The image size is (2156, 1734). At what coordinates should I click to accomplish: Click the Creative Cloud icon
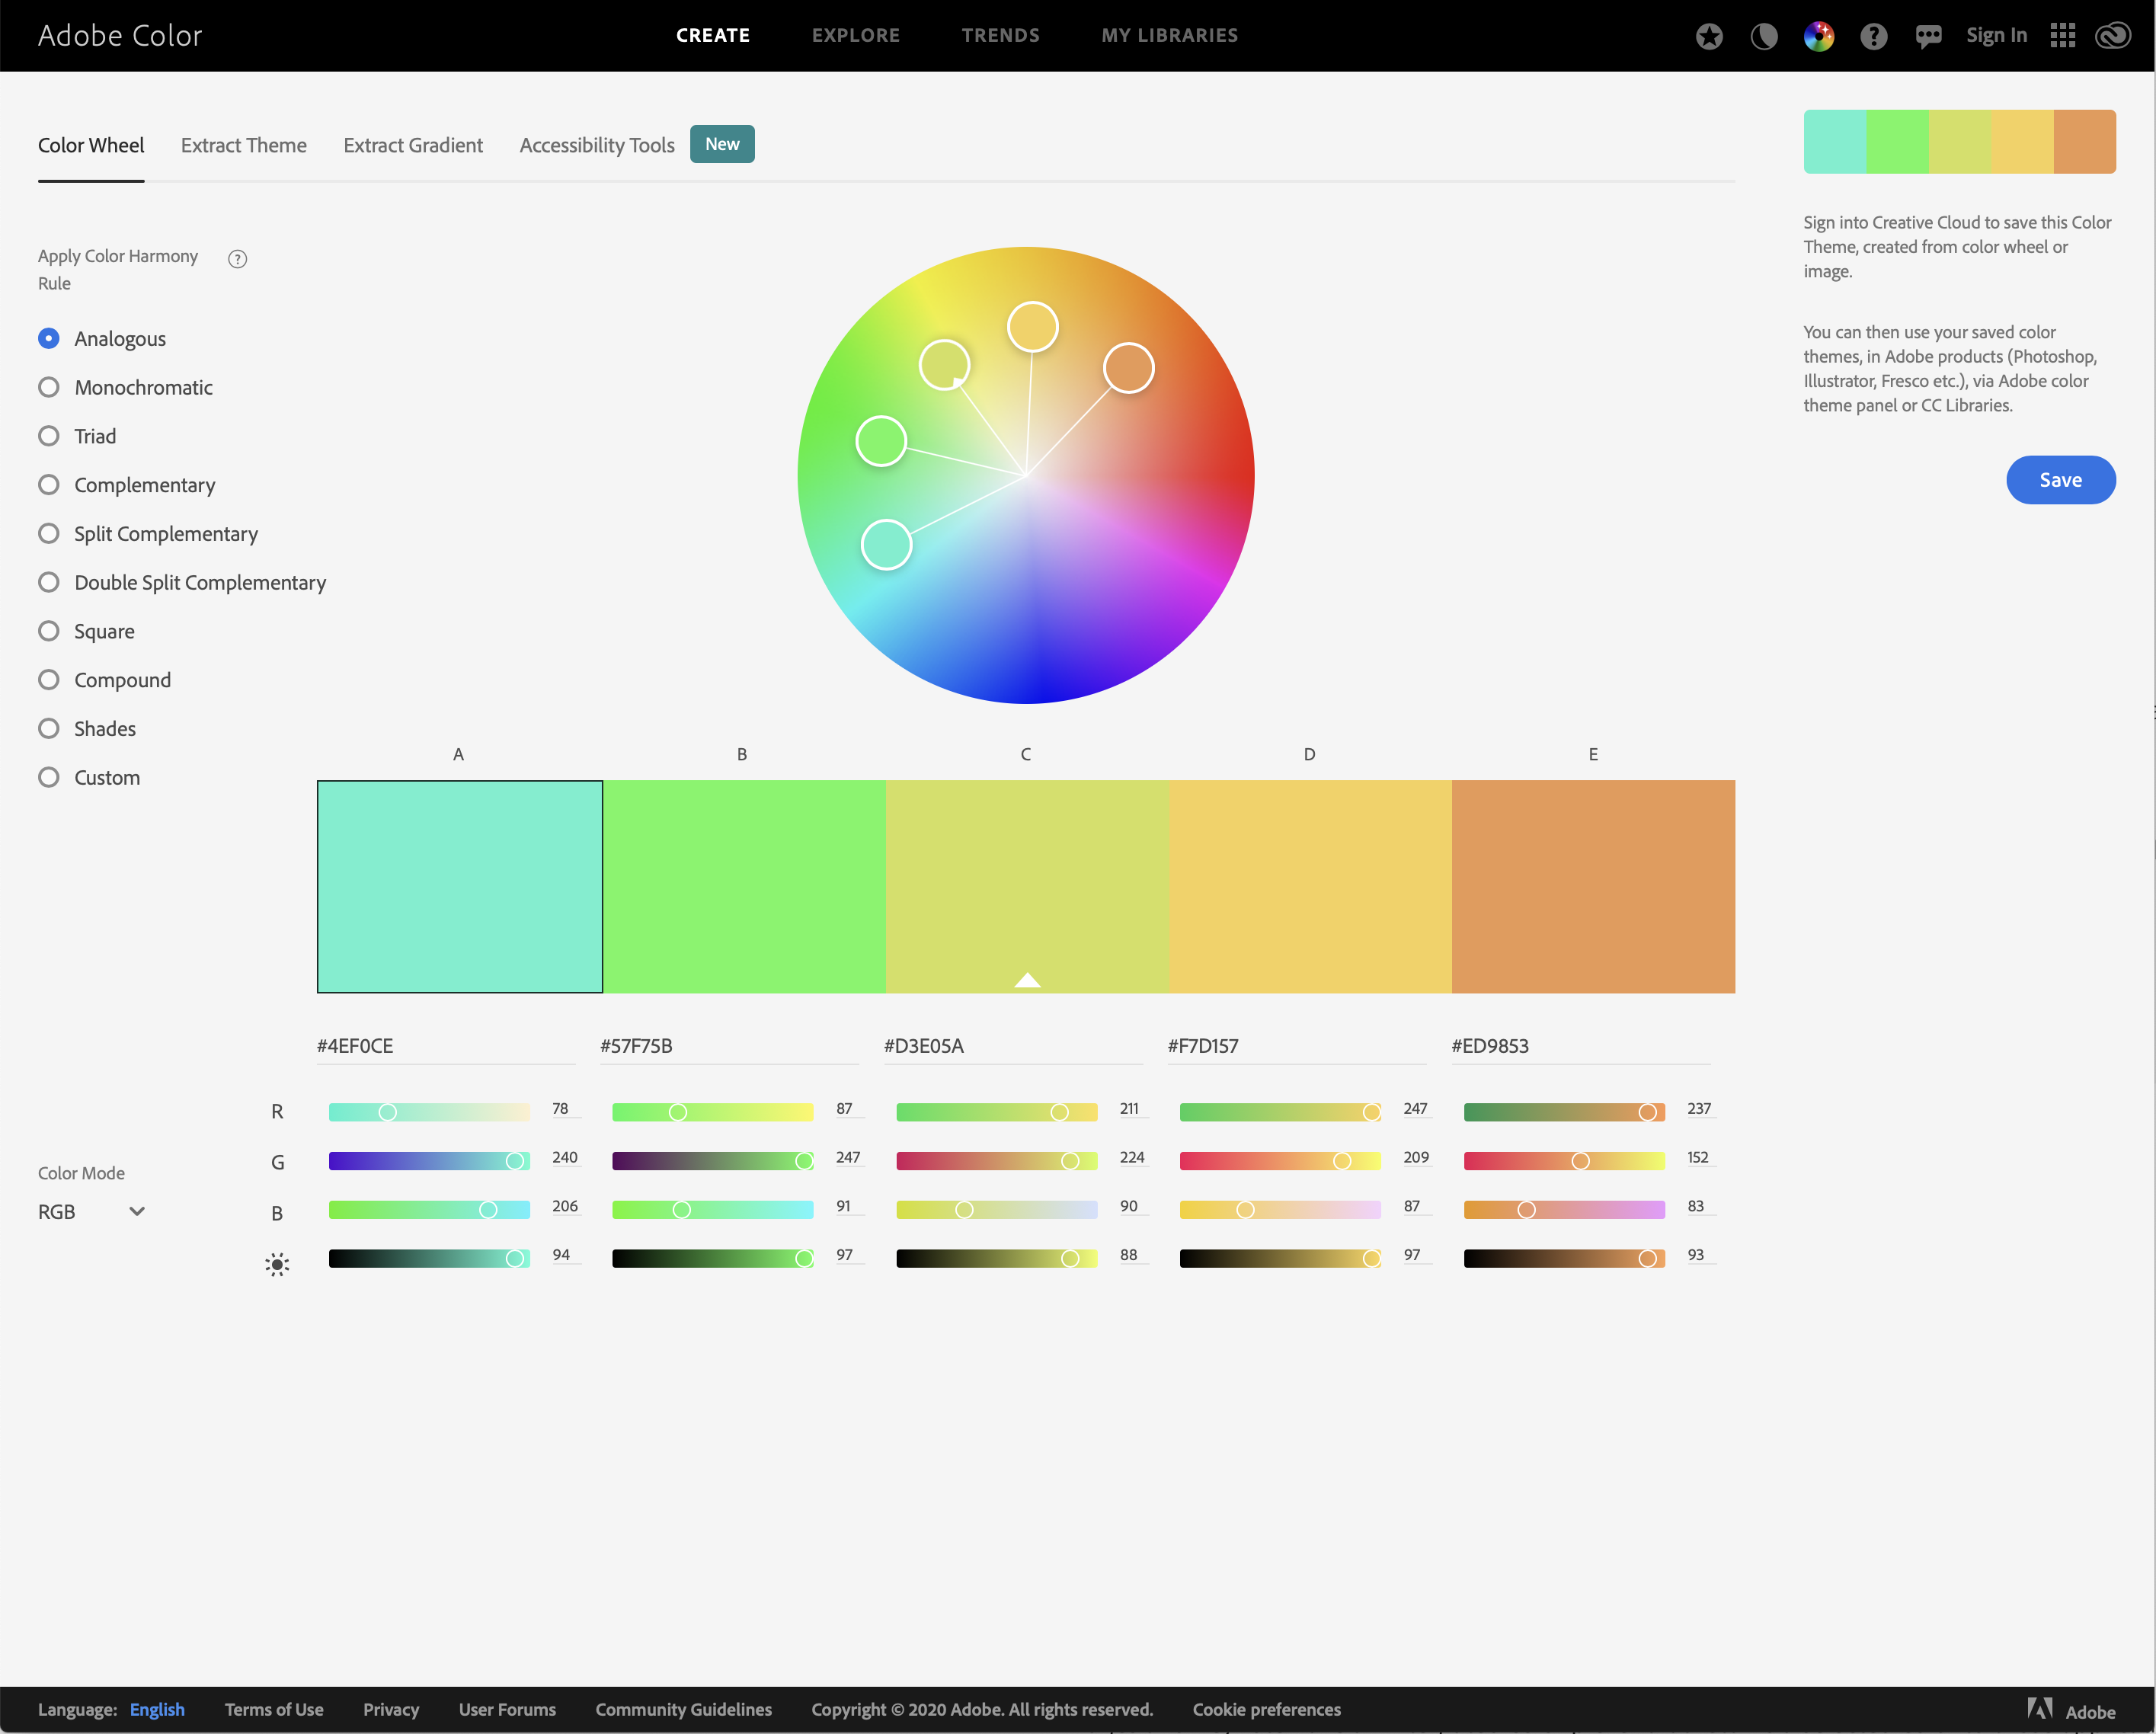coord(2113,36)
